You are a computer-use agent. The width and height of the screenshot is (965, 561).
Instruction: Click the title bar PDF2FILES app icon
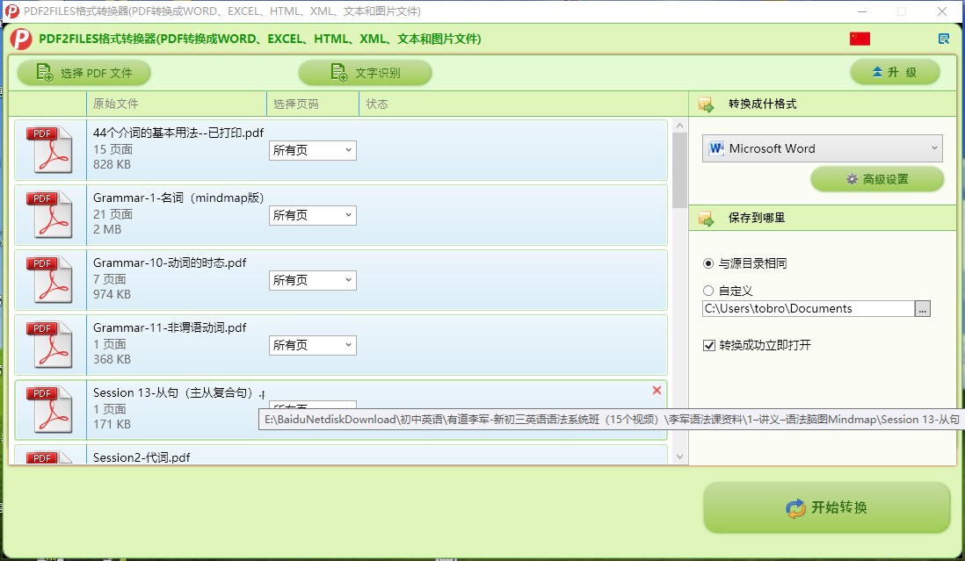(x=11, y=11)
